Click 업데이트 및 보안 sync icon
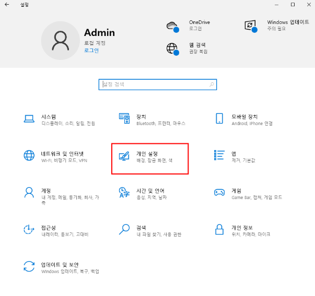The image size is (315, 296). (x=29, y=267)
